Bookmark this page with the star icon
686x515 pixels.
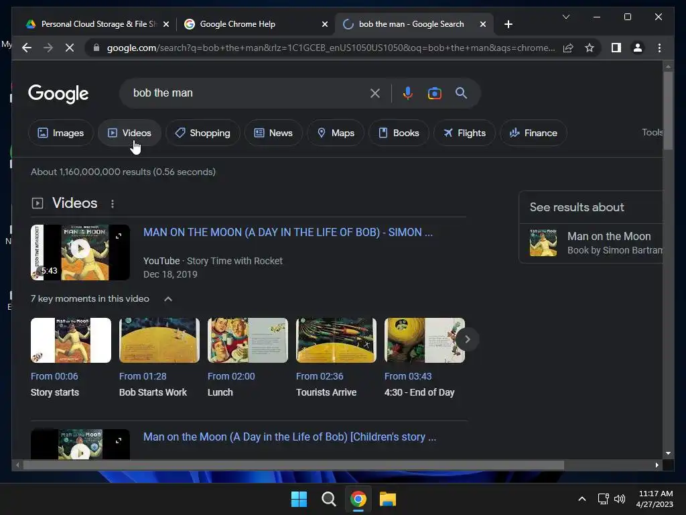pyautogui.click(x=590, y=48)
